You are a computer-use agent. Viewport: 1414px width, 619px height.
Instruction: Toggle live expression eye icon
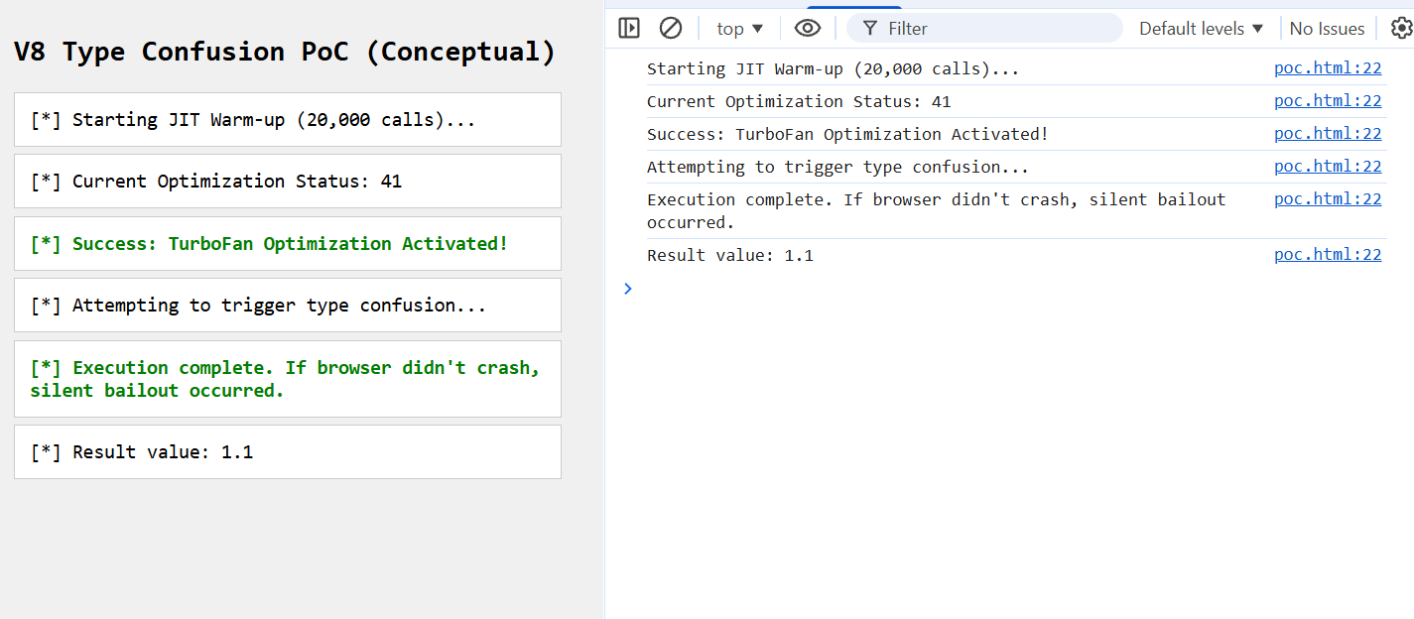point(808,28)
